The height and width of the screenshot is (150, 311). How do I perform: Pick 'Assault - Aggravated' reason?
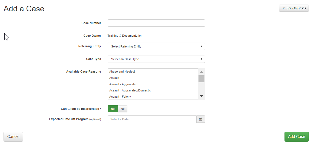123,84
